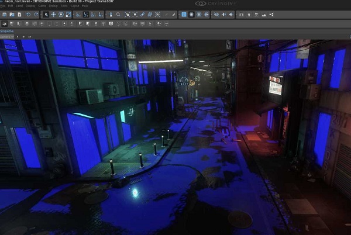Redo the last action
Viewport: 351px width, 235px height.
36,15
